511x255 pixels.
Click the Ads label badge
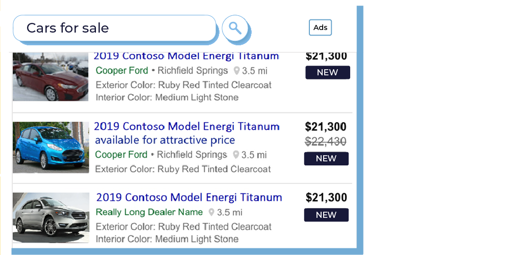pos(321,27)
